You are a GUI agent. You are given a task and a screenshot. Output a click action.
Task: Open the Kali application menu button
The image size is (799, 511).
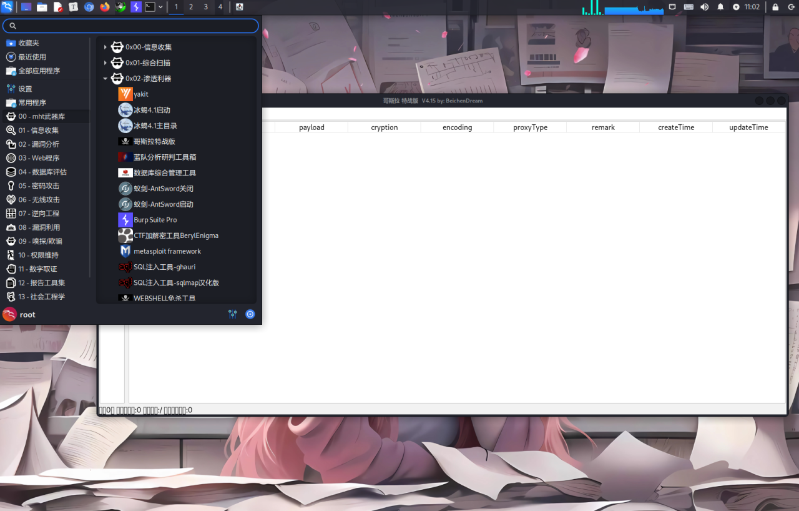[x=6, y=7]
